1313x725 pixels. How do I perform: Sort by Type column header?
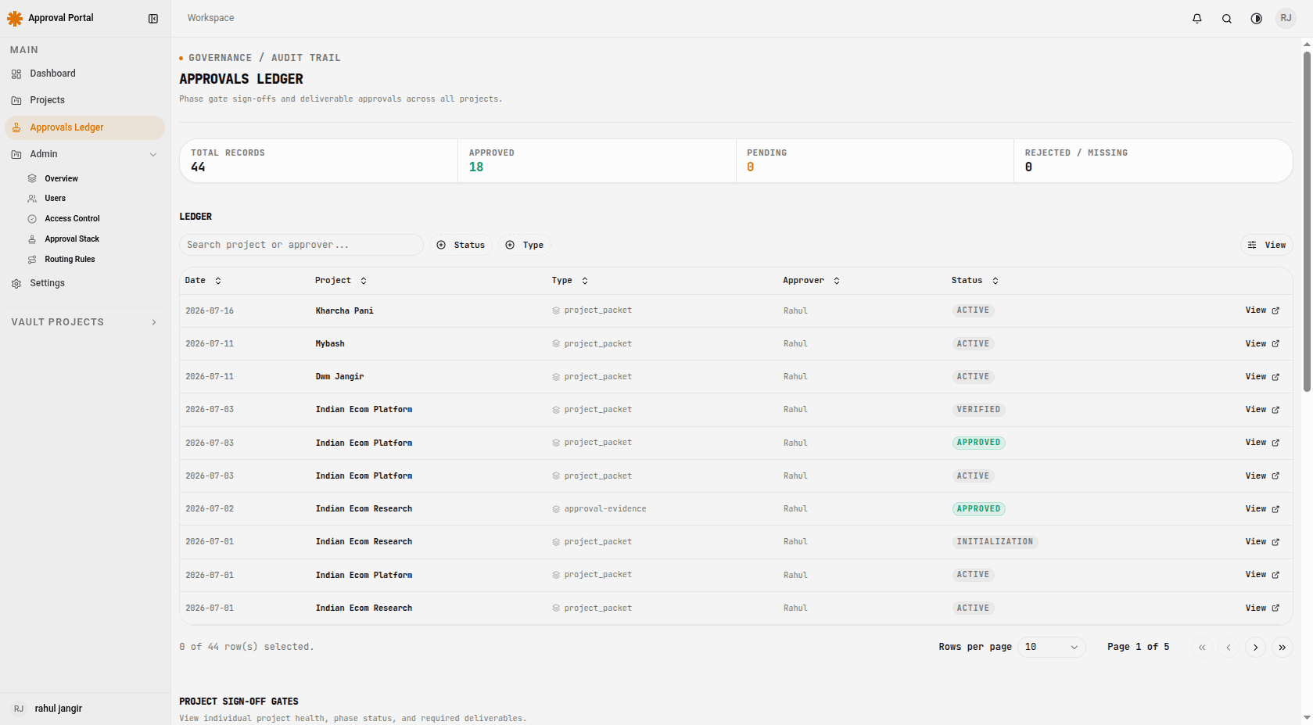570,281
